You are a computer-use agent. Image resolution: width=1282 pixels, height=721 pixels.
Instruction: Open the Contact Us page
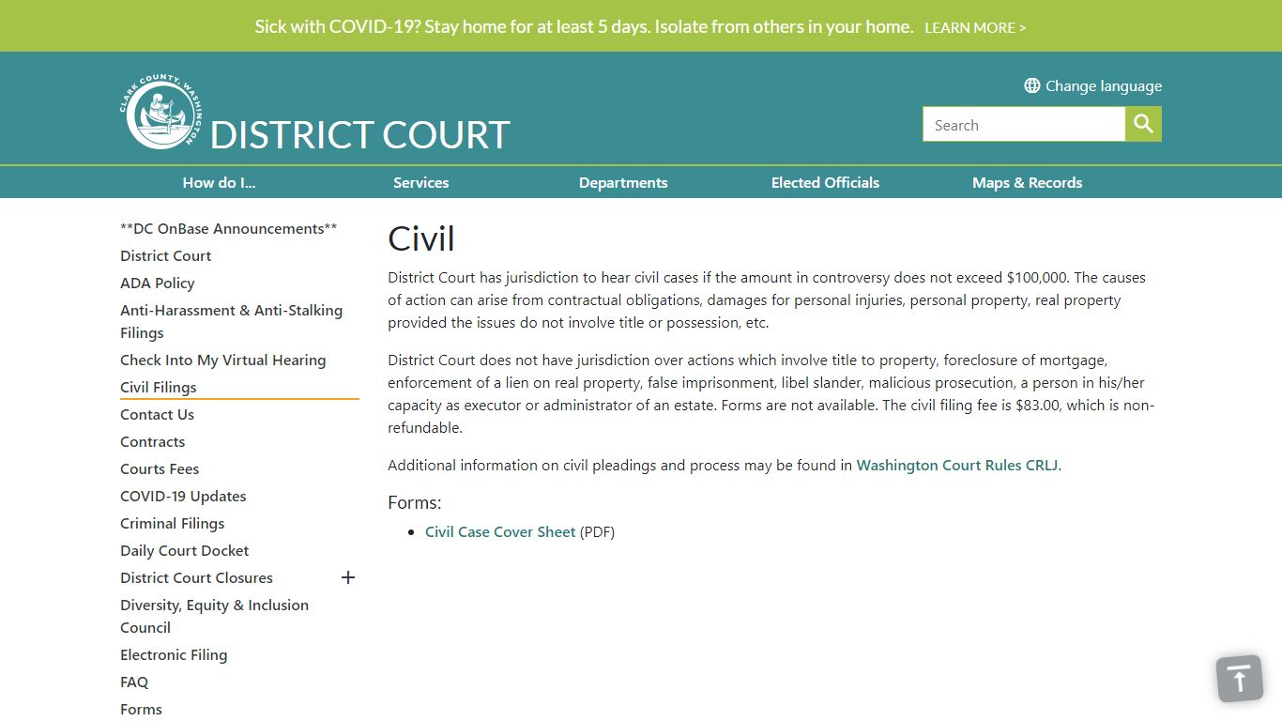click(x=157, y=415)
